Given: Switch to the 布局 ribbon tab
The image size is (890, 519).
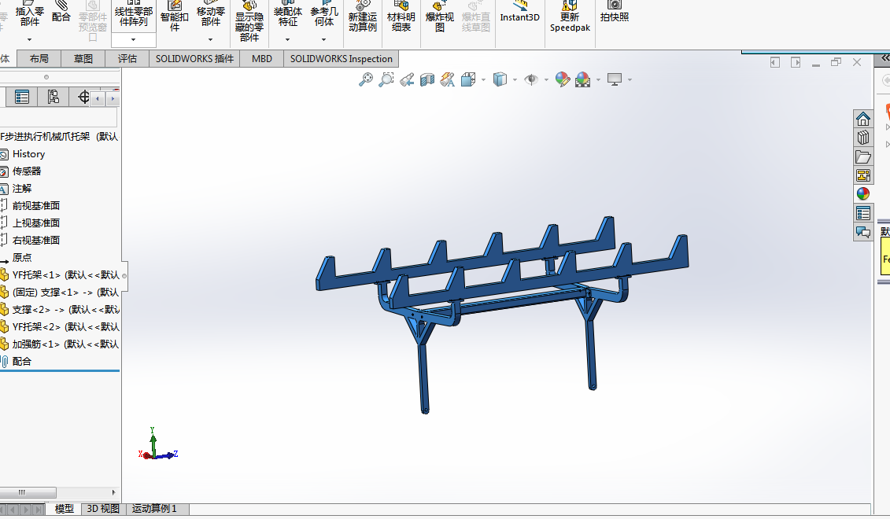Looking at the screenshot, I should tap(39, 58).
